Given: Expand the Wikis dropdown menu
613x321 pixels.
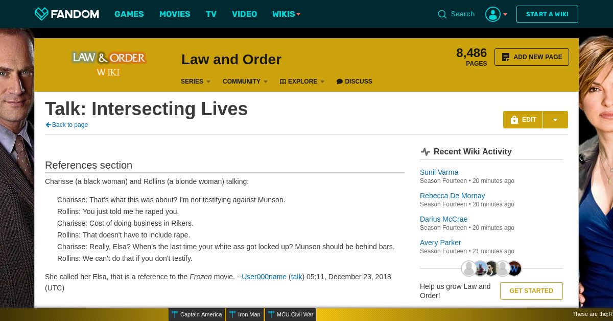Looking at the screenshot, I should (x=286, y=14).
